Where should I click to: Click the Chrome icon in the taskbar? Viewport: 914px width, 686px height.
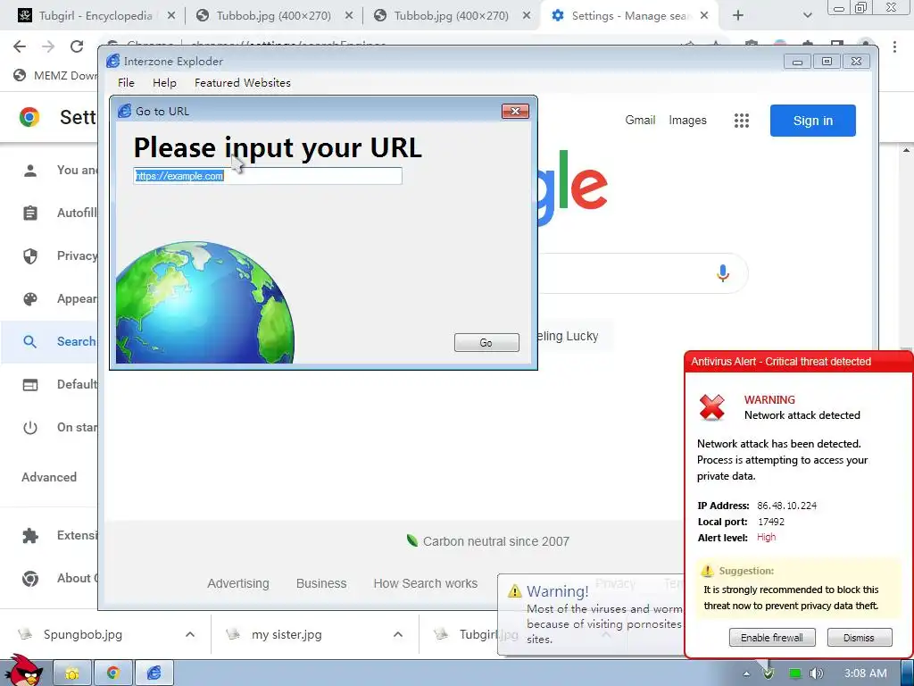tap(113, 673)
